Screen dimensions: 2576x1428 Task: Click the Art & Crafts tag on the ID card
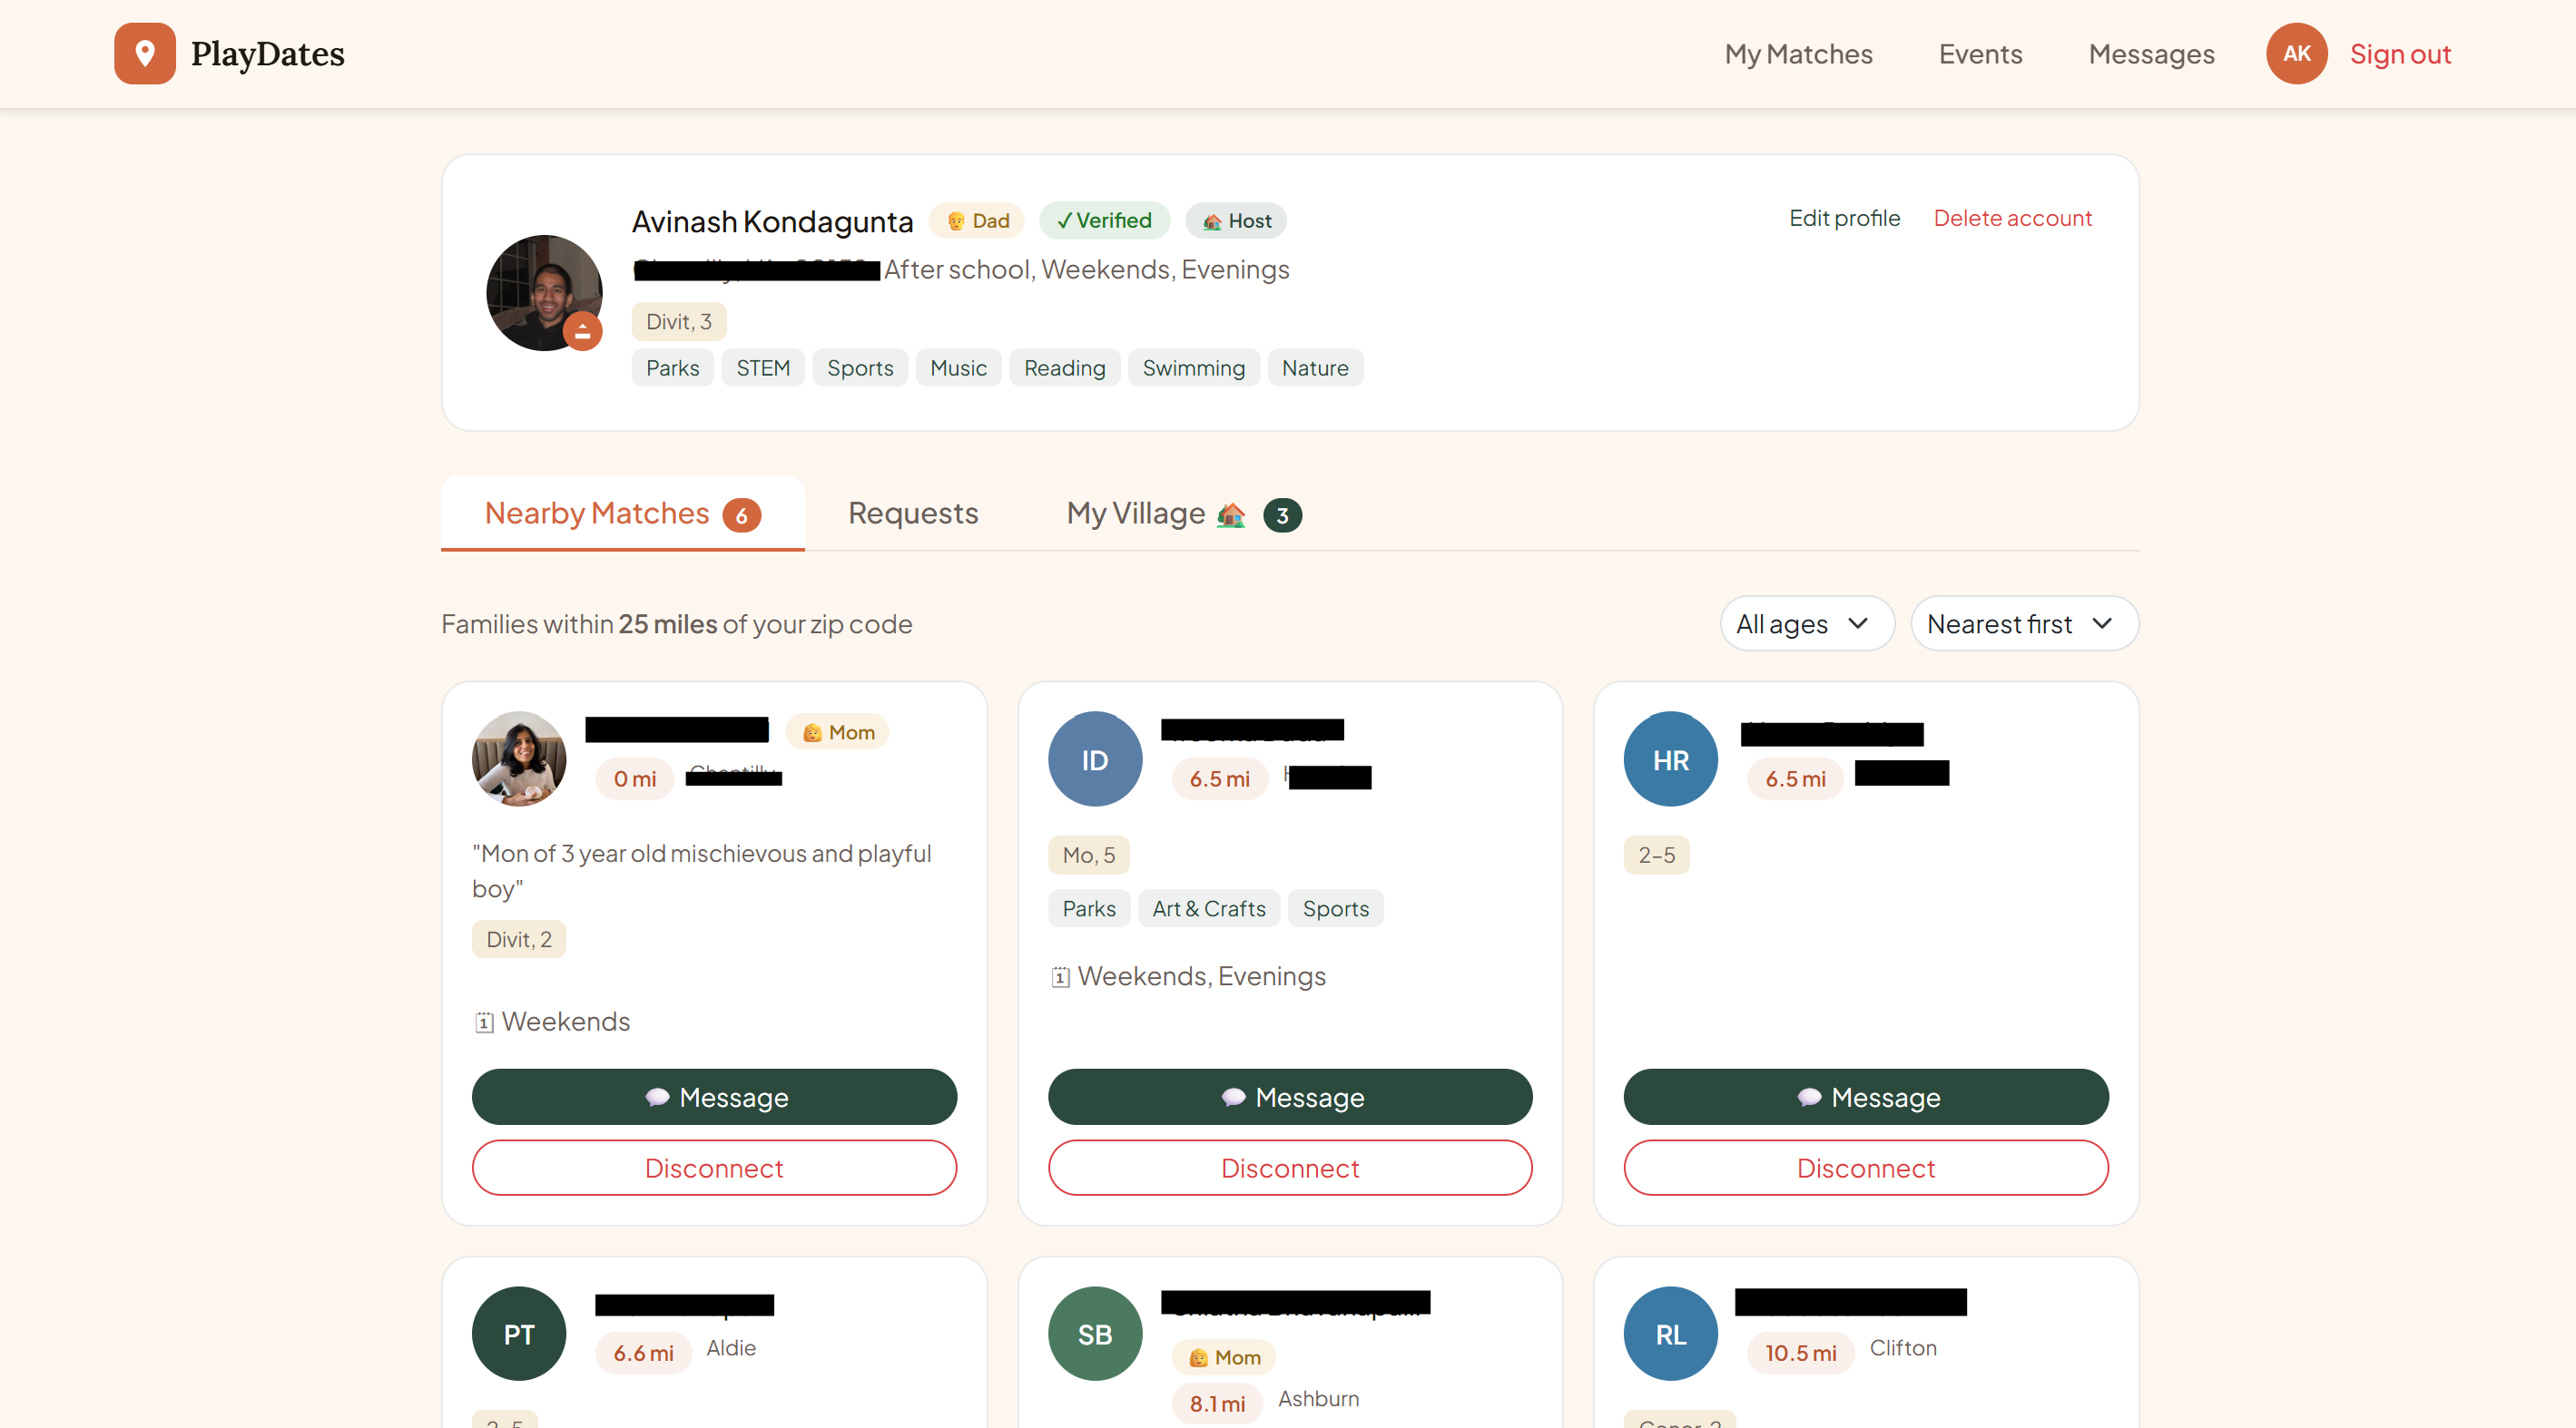[1209, 908]
